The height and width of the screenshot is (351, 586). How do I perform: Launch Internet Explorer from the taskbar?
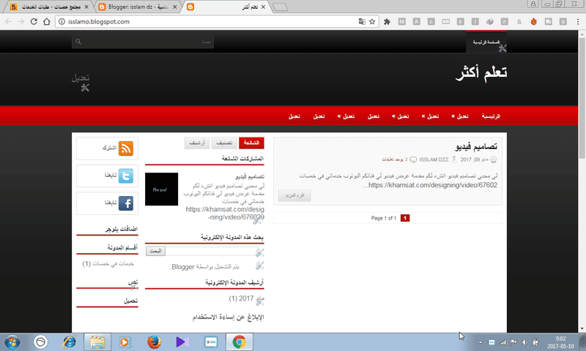click(x=69, y=341)
